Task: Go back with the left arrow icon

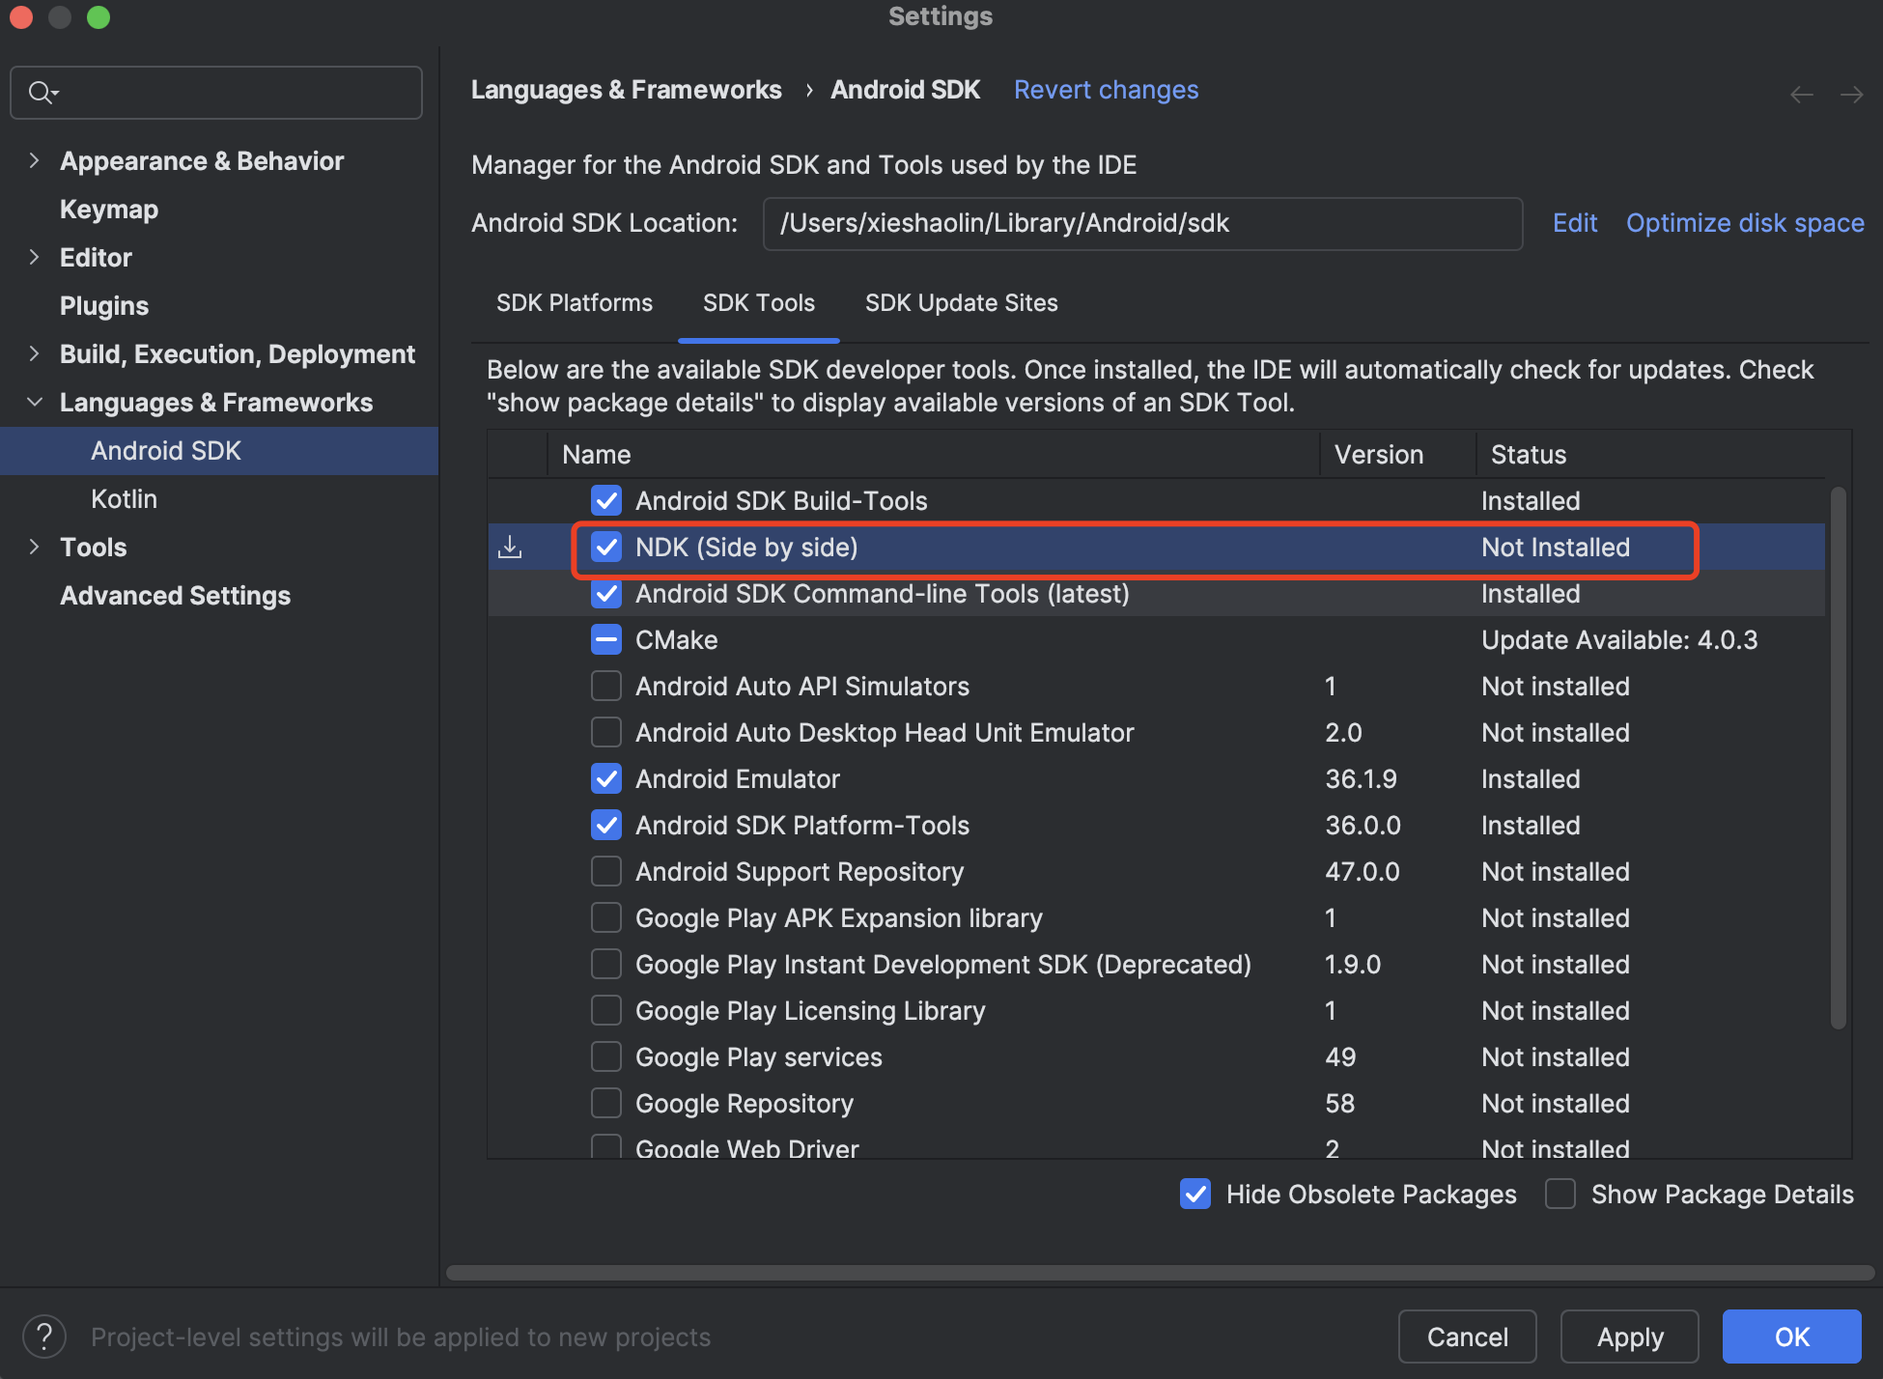Action: (x=1802, y=95)
